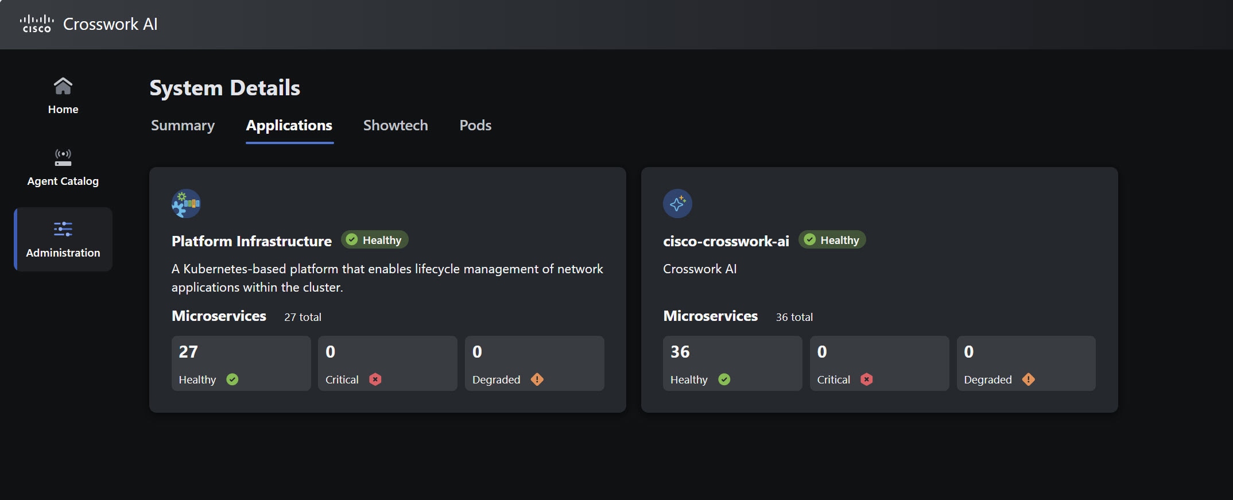Select Administration in the sidebar
The height and width of the screenshot is (500, 1233).
(63, 239)
